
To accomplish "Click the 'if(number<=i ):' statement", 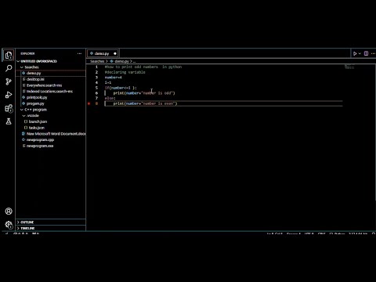I will click(121, 88).
